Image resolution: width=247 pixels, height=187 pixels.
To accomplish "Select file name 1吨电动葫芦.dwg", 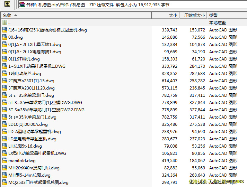I will coord(25,74).
